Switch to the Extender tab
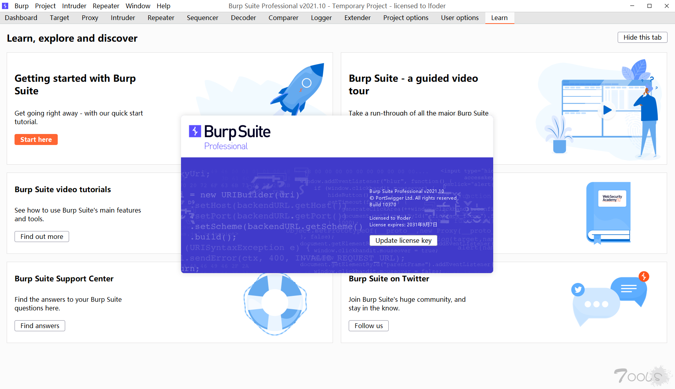Image resolution: width=675 pixels, height=389 pixels. click(357, 18)
